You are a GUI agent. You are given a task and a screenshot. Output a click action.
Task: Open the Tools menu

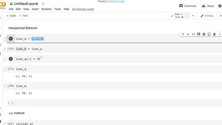pos(58,9)
